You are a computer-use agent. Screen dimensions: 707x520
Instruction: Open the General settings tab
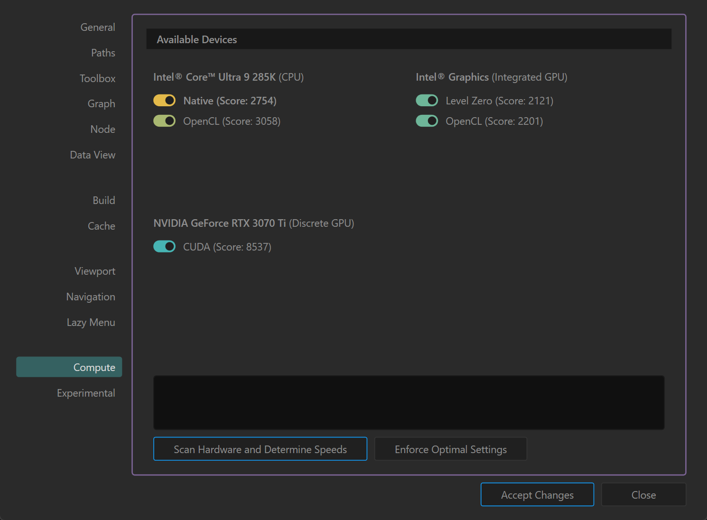pyautogui.click(x=97, y=28)
